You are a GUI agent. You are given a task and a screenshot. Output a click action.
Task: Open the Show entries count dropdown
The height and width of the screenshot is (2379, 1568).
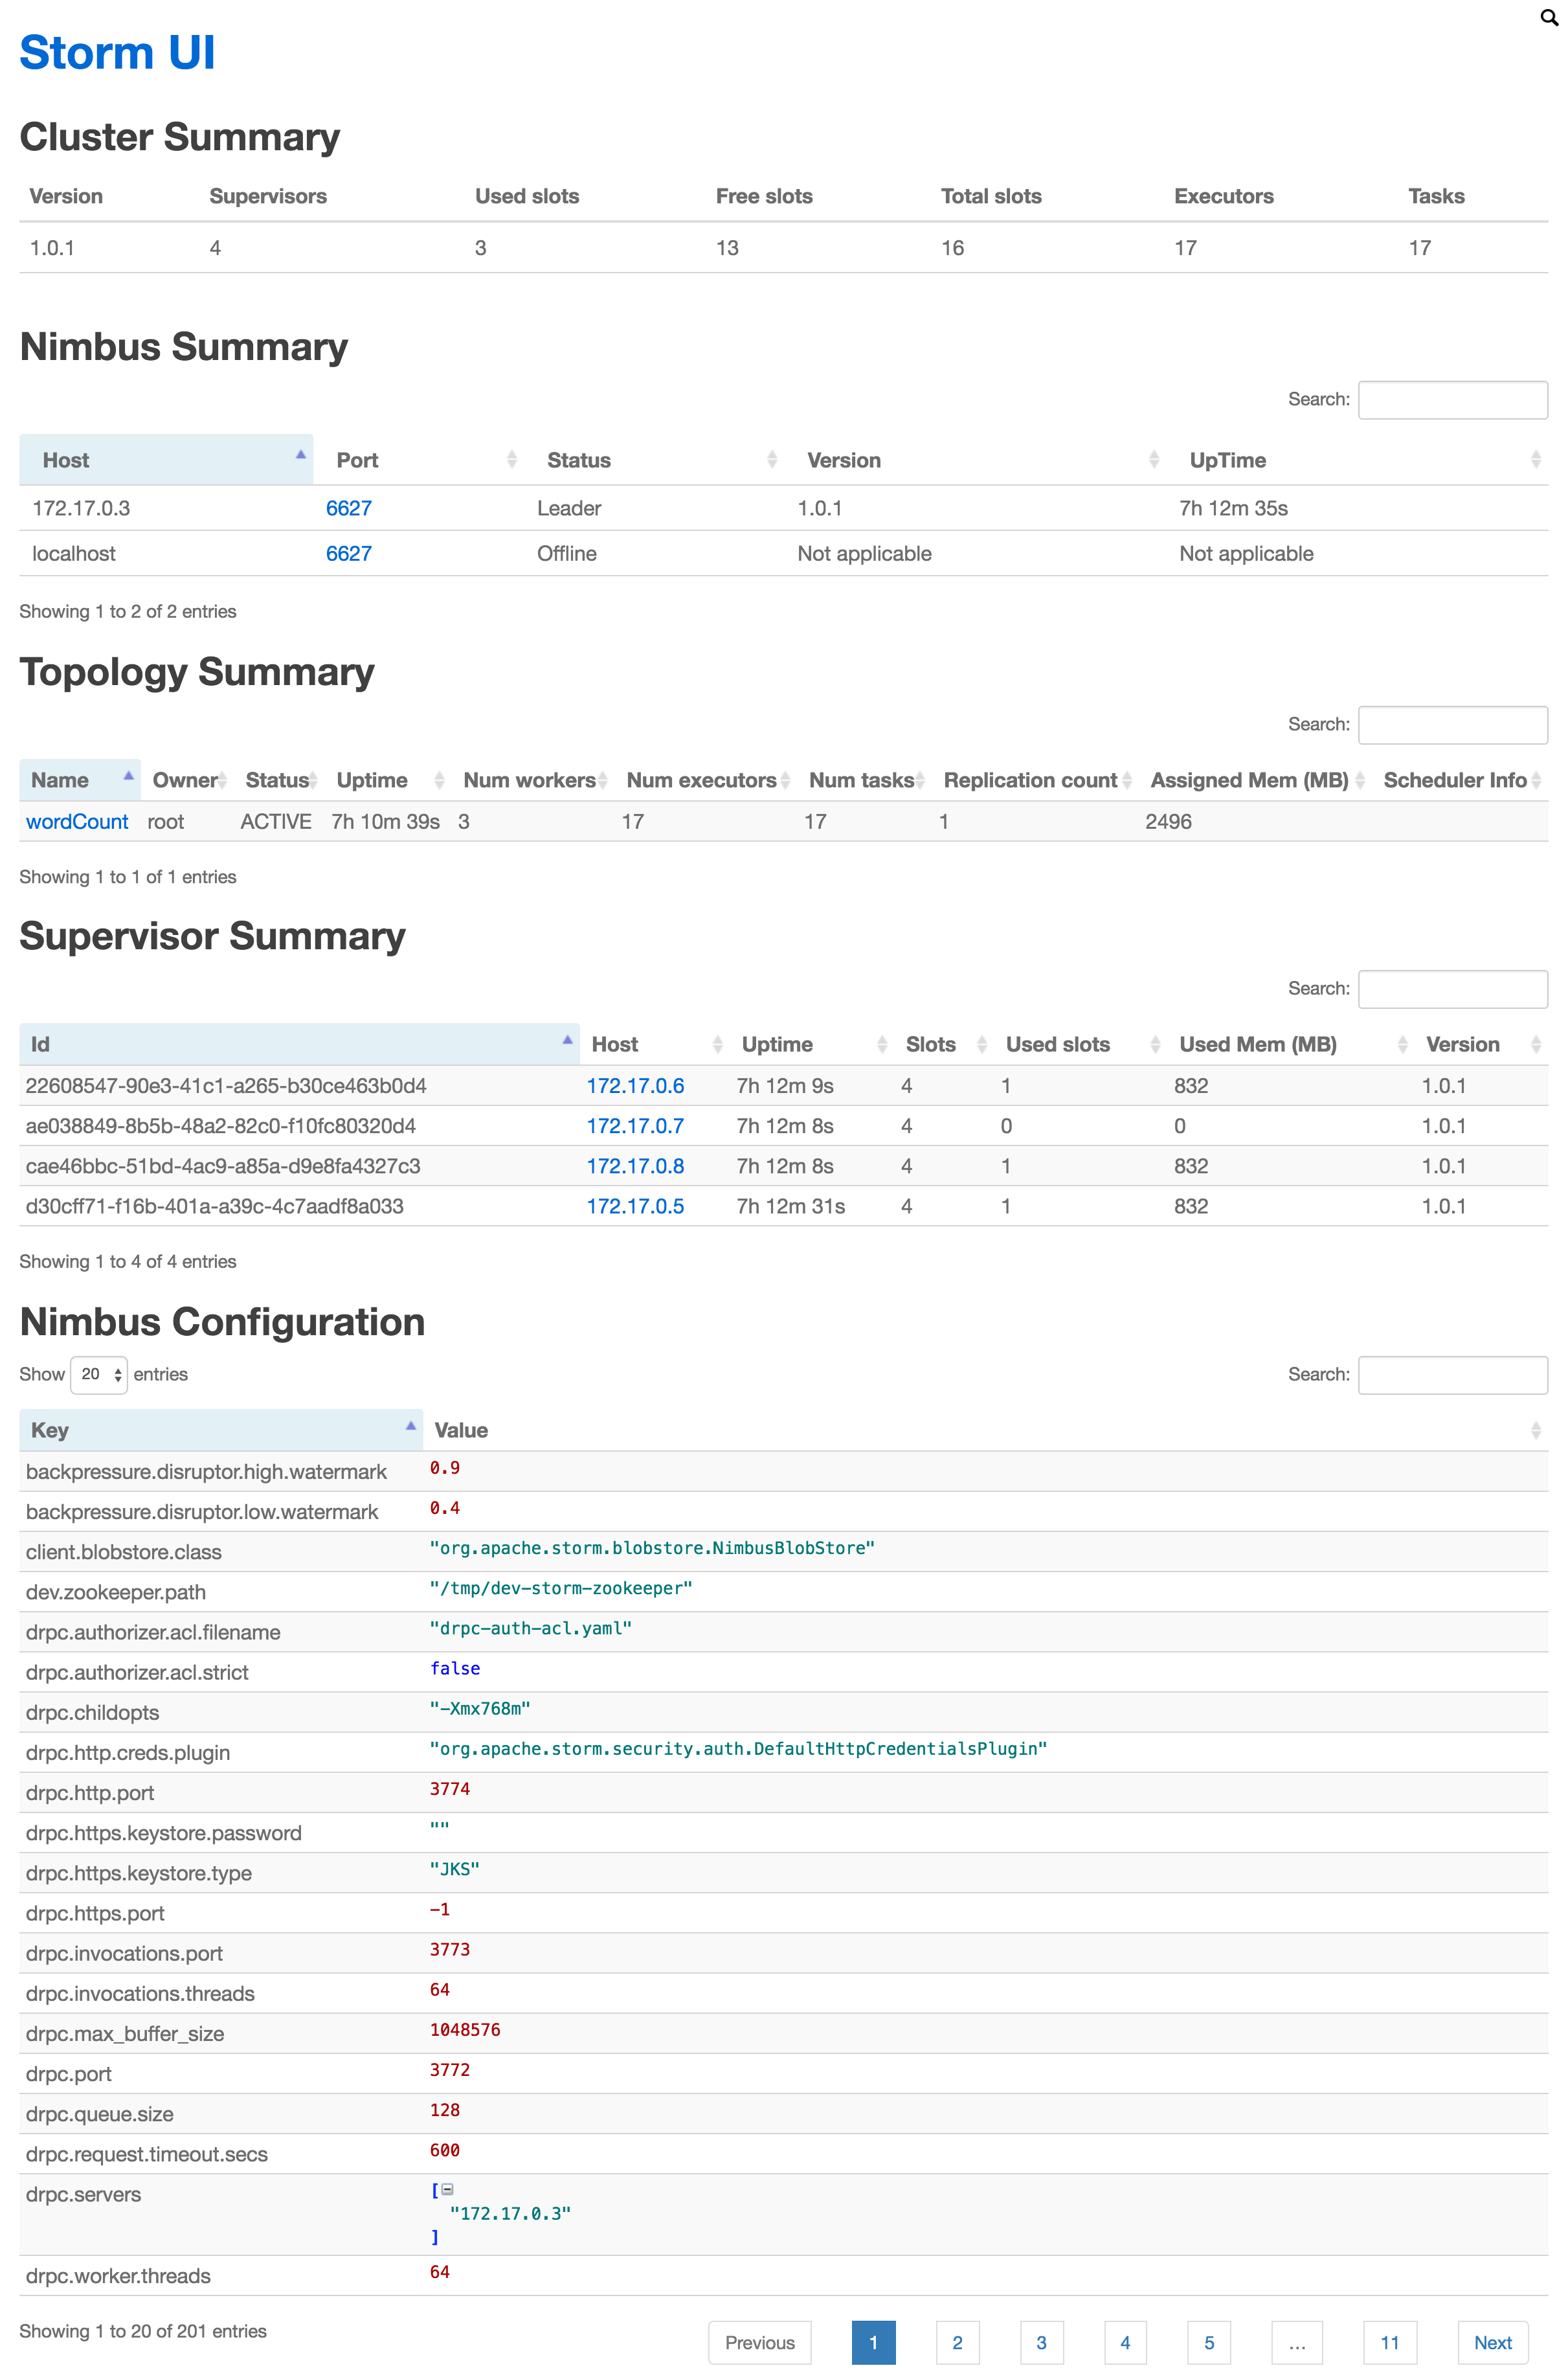(x=99, y=1374)
